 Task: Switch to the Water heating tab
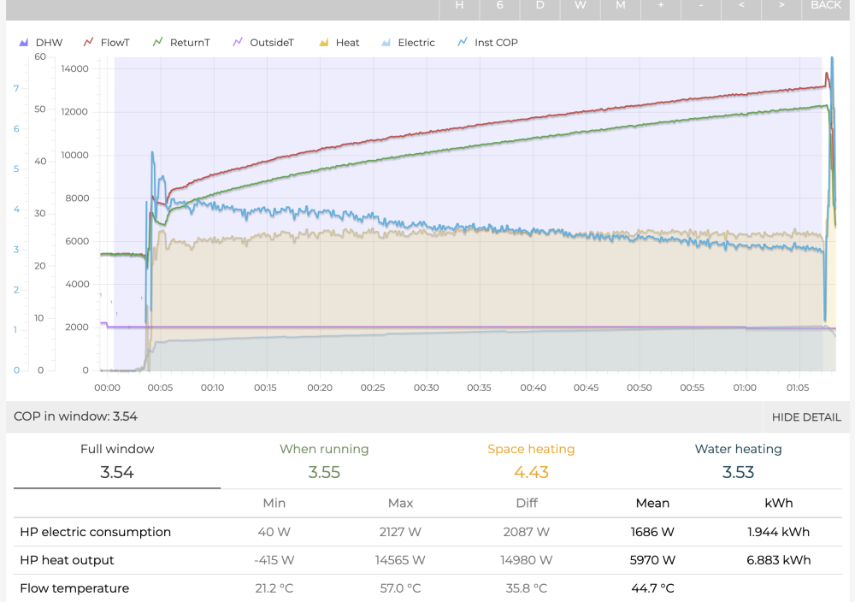tap(739, 461)
